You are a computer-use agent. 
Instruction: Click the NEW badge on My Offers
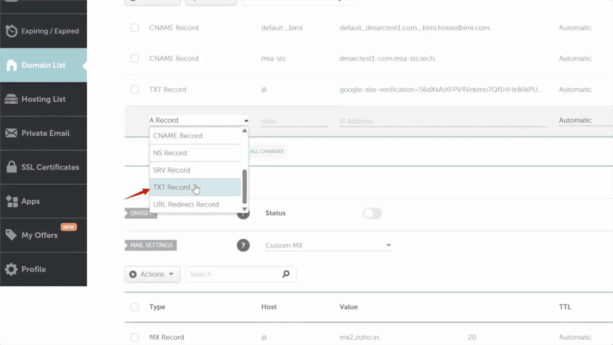click(x=69, y=227)
